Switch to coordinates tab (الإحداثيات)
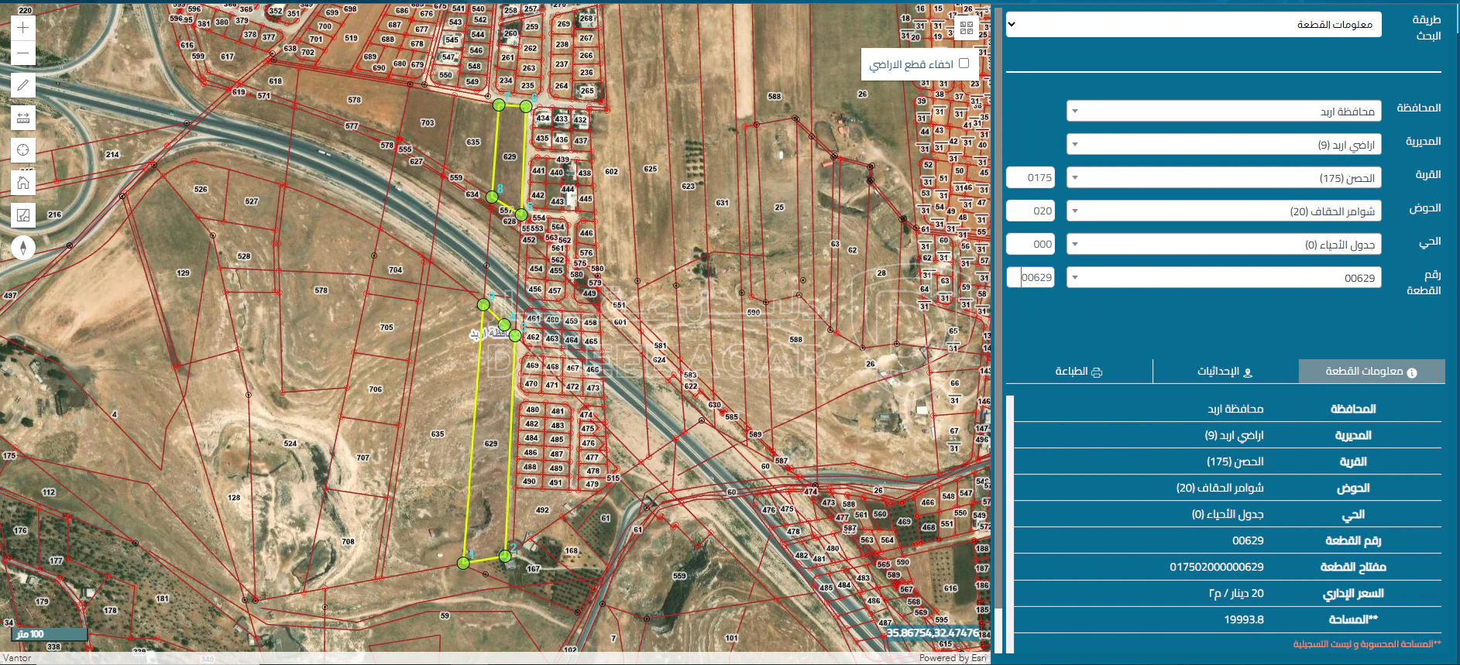Screen dimensions: 1460x665 (x=1225, y=371)
